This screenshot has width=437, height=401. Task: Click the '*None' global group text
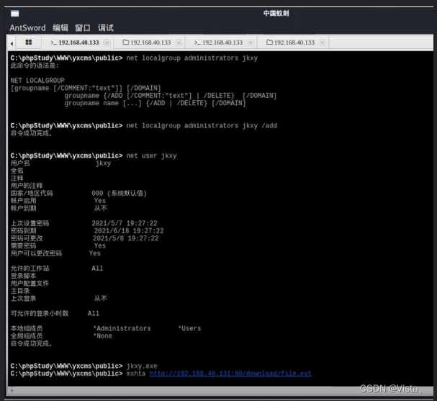pos(102,336)
